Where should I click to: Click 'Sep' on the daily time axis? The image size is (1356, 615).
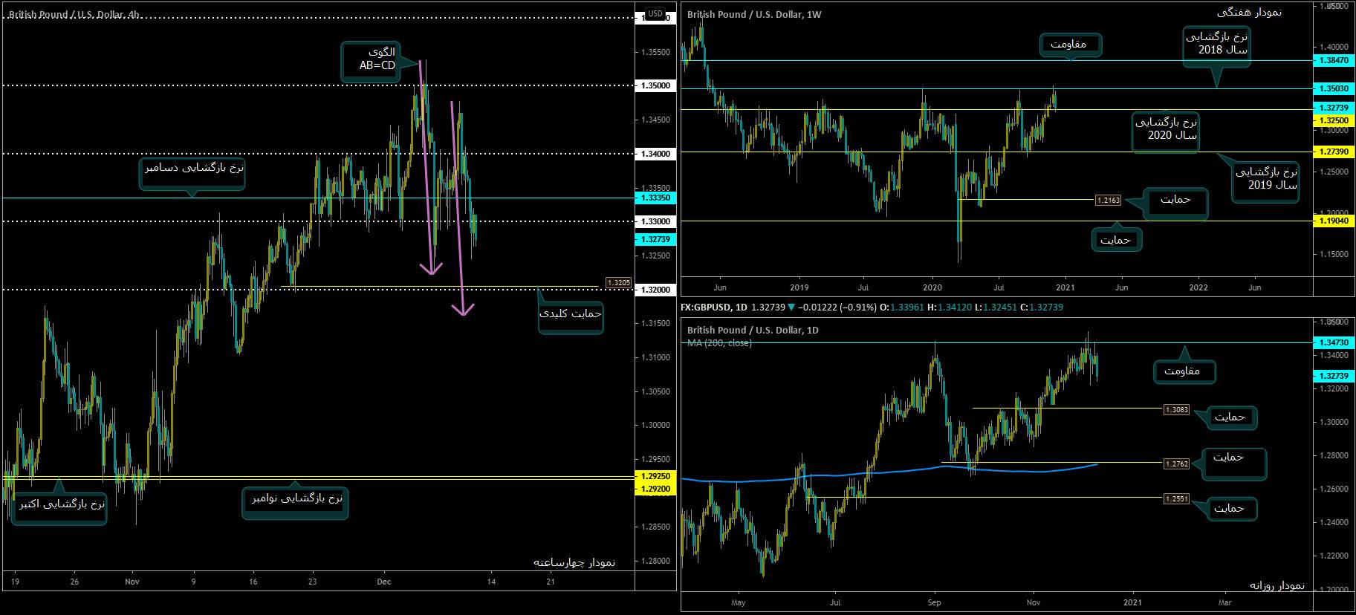(x=935, y=602)
